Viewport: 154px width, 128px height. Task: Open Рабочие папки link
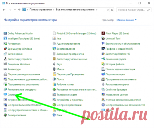point(65,84)
